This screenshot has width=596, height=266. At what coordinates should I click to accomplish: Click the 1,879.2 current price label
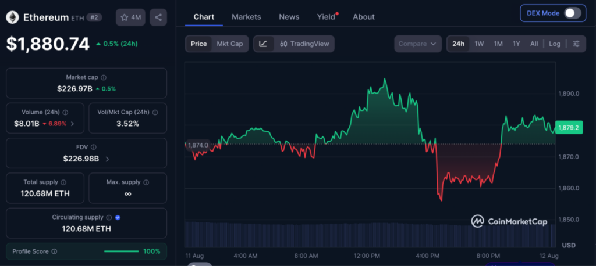tap(569, 128)
